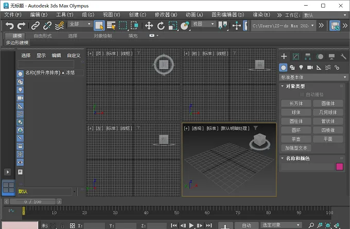This screenshot has height=229, width=350.
Task: Activate the Rotate tool in the toolbar
Action: [x=161, y=26]
